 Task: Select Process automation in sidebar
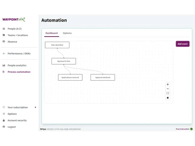(x=19, y=72)
